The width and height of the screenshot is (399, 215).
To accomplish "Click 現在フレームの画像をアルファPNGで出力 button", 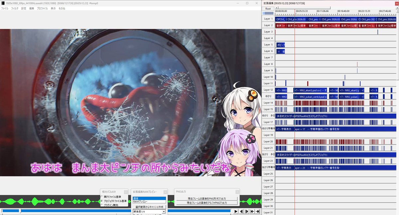I will pos(207,202).
